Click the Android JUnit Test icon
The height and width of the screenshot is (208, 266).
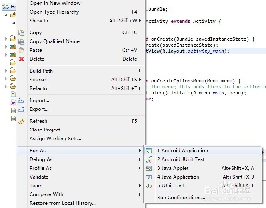(x=149, y=159)
